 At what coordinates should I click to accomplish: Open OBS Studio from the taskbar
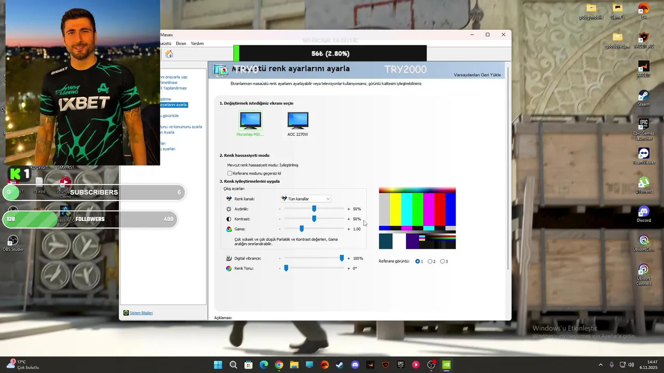tap(431, 365)
